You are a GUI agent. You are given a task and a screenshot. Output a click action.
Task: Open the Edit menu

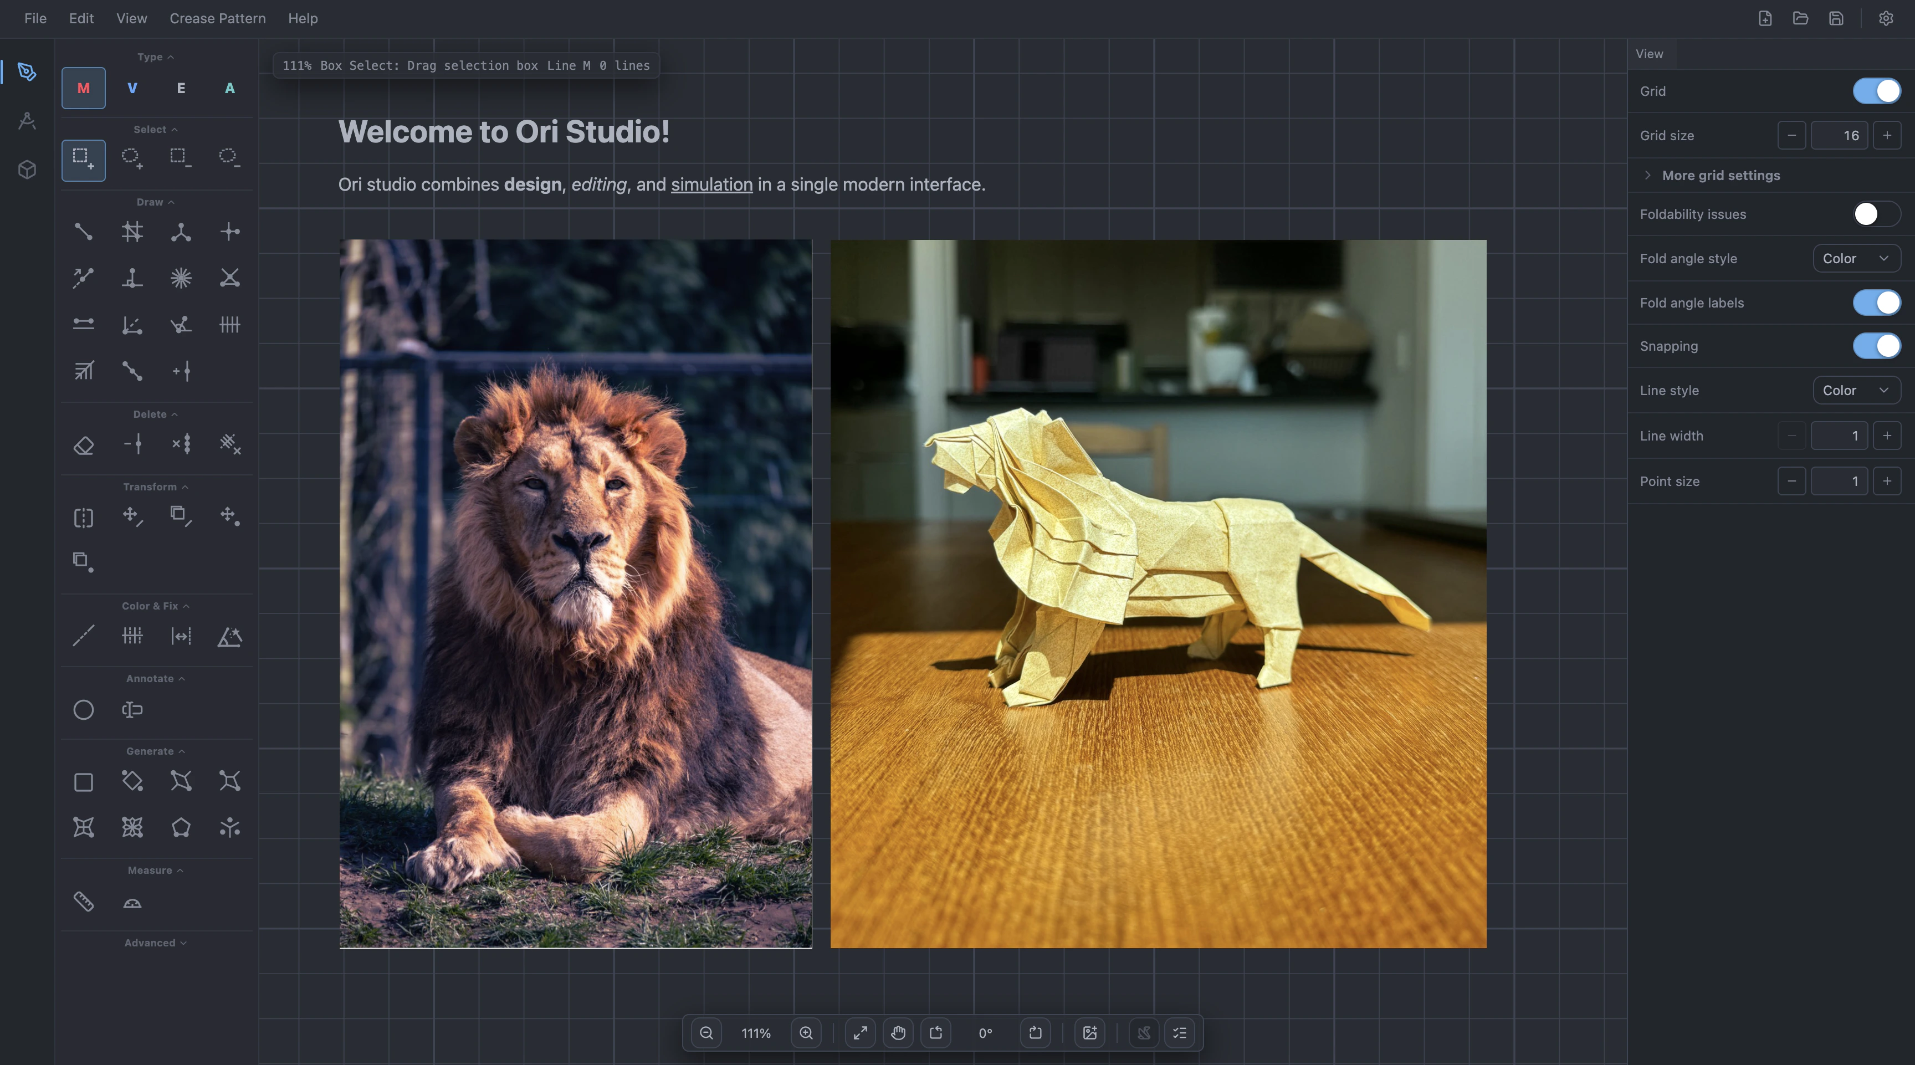[81, 19]
